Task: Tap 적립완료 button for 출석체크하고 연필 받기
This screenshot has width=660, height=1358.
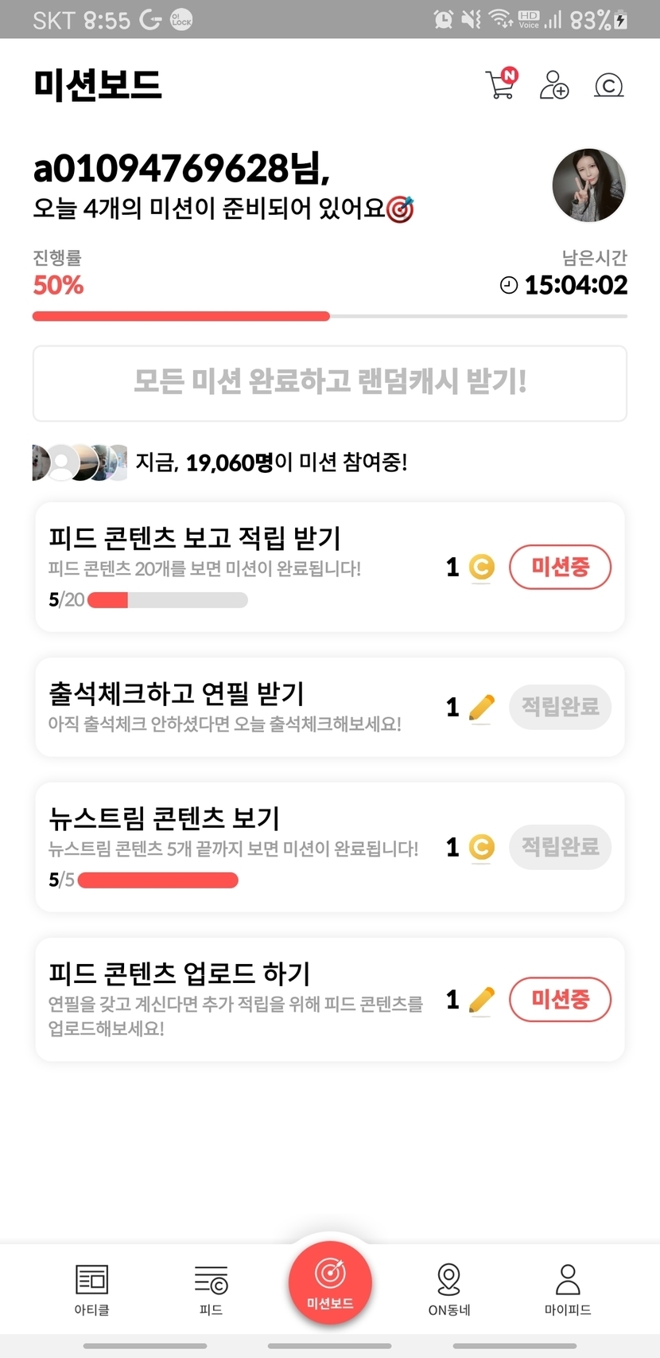Action: click(x=560, y=707)
